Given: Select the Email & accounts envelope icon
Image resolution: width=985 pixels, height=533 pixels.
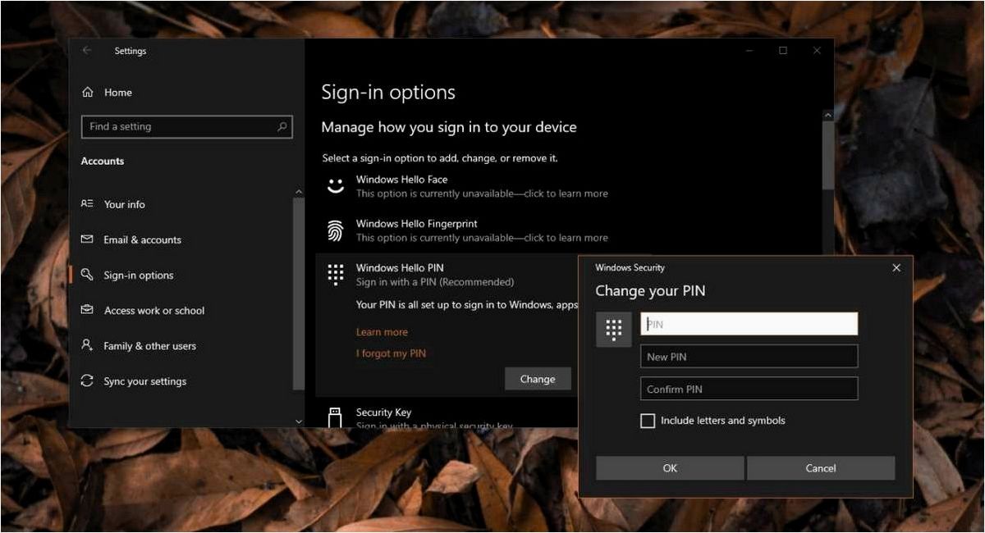Looking at the screenshot, I should tap(87, 239).
